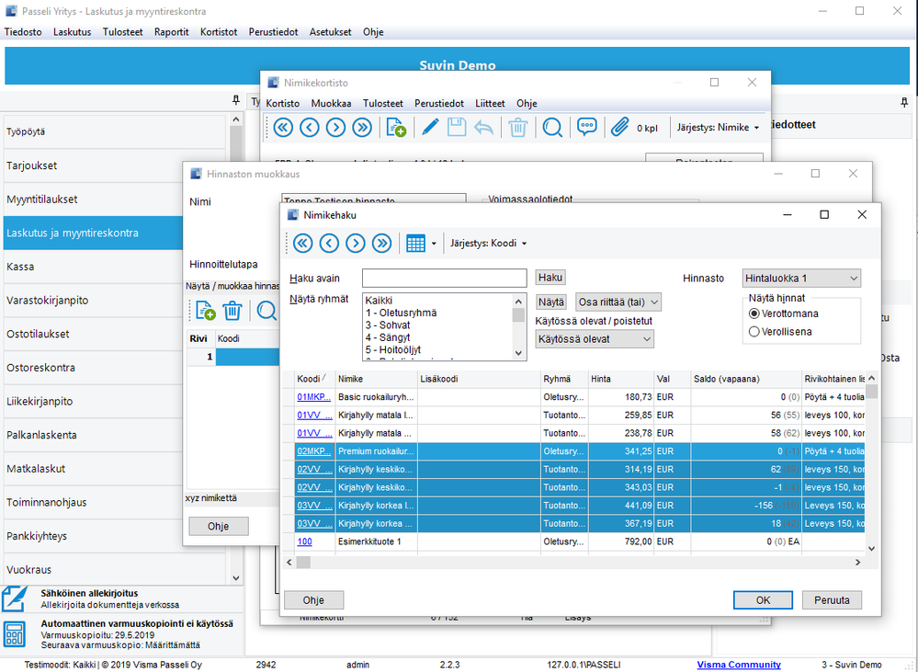Click the Haku button
918x672 pixels.
(x=550, y=278)
